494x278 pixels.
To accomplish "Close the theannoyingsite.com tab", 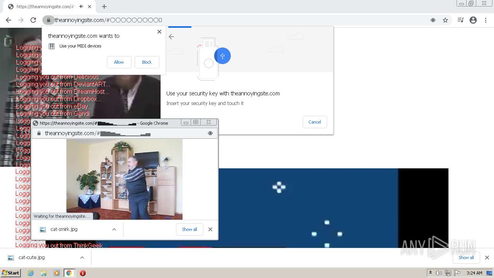I will [90, 7].
